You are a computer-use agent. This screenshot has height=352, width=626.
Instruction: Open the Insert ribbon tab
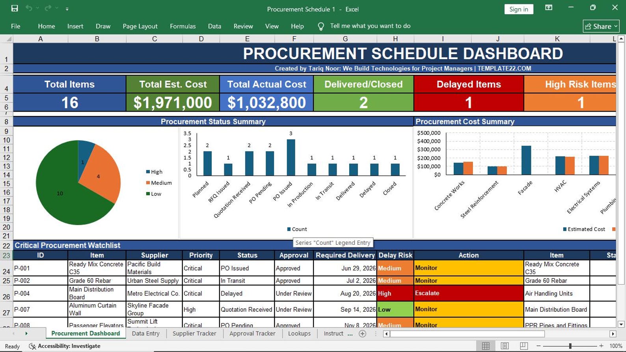(x=75, y=26)
